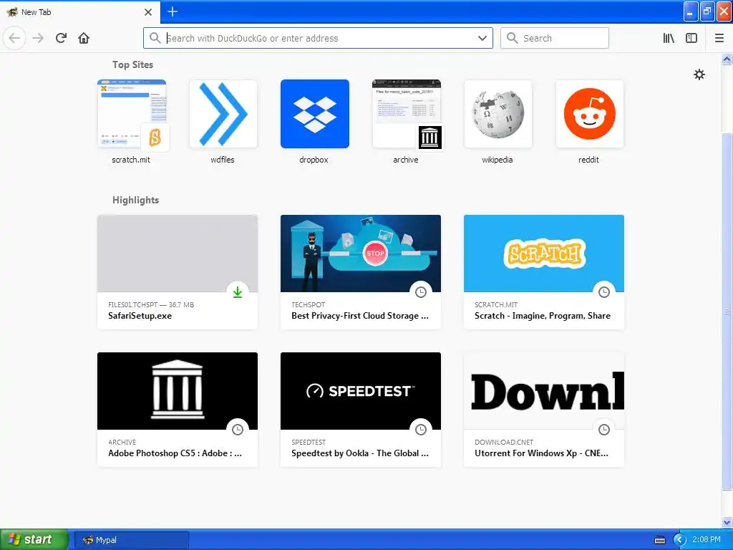Click the magnifier icon in the address bar
733x550 pixels.
pyautogui.click(x=155, y=38)
